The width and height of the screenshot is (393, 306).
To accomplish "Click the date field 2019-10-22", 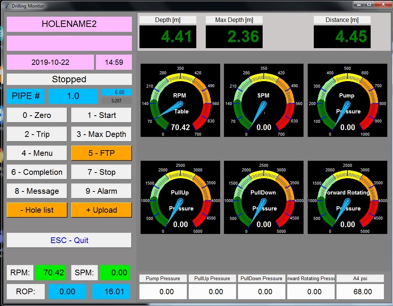I will (x=50, y=62).
